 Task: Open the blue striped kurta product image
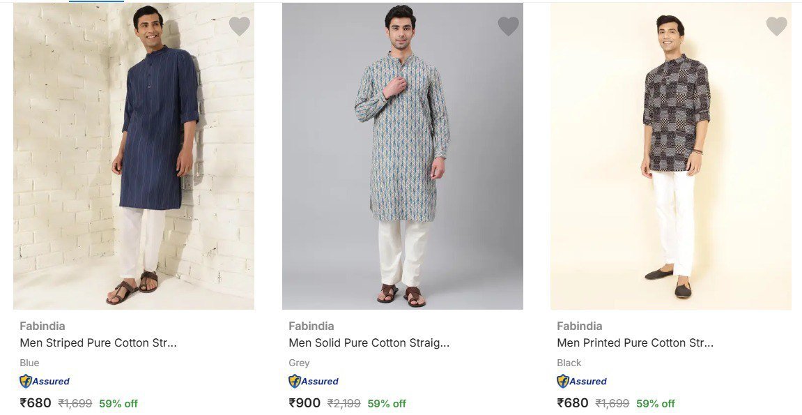(134, 156)
